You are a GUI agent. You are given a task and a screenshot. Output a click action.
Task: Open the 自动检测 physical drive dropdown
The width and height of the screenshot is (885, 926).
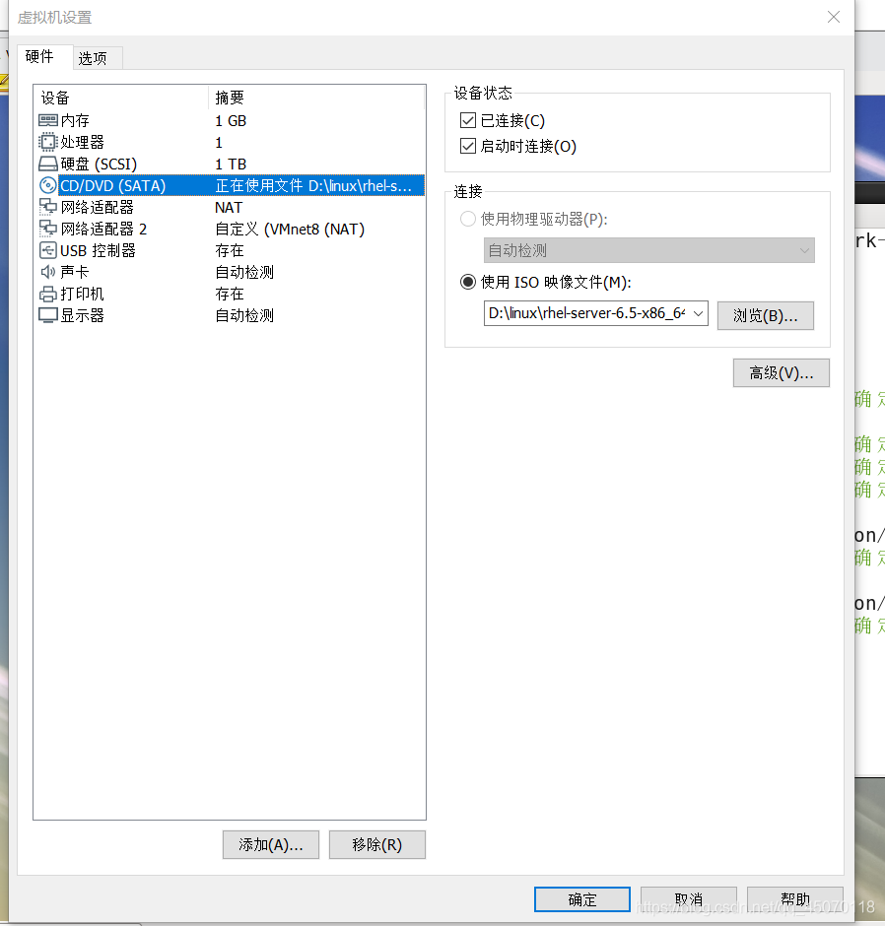[648, 250]
